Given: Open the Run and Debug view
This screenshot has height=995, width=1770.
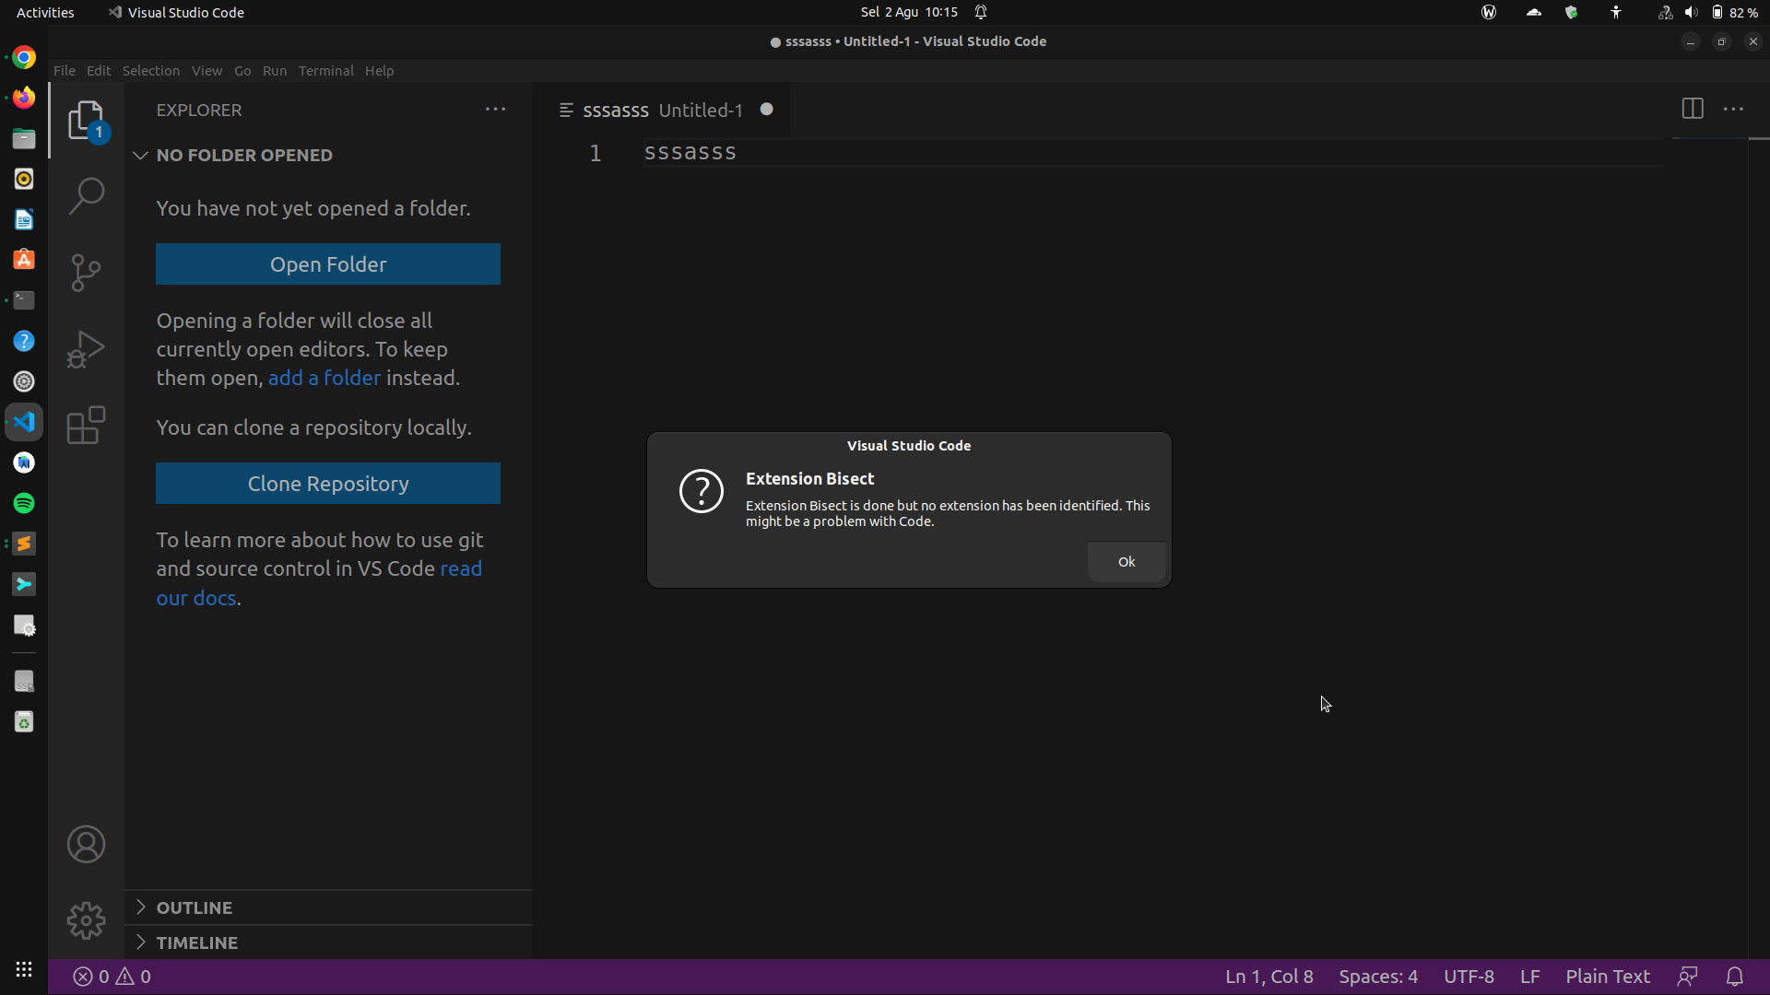Looking at the screenshot, I should (x=85, y=349).
